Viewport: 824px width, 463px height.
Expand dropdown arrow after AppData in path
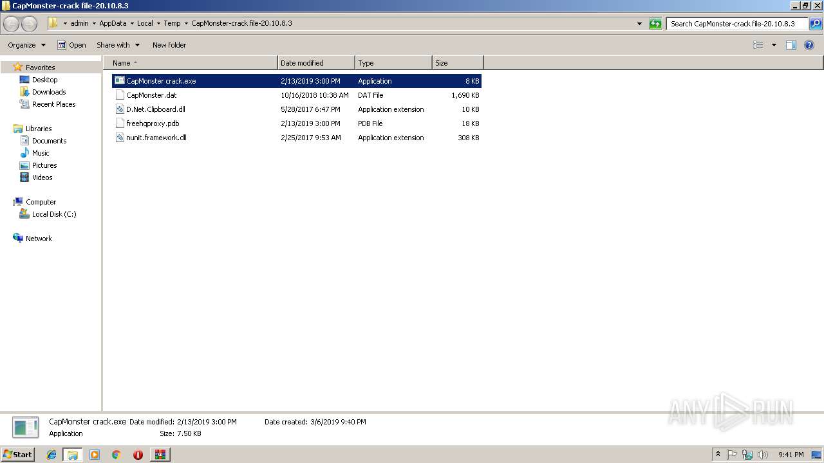pos(132,24)
